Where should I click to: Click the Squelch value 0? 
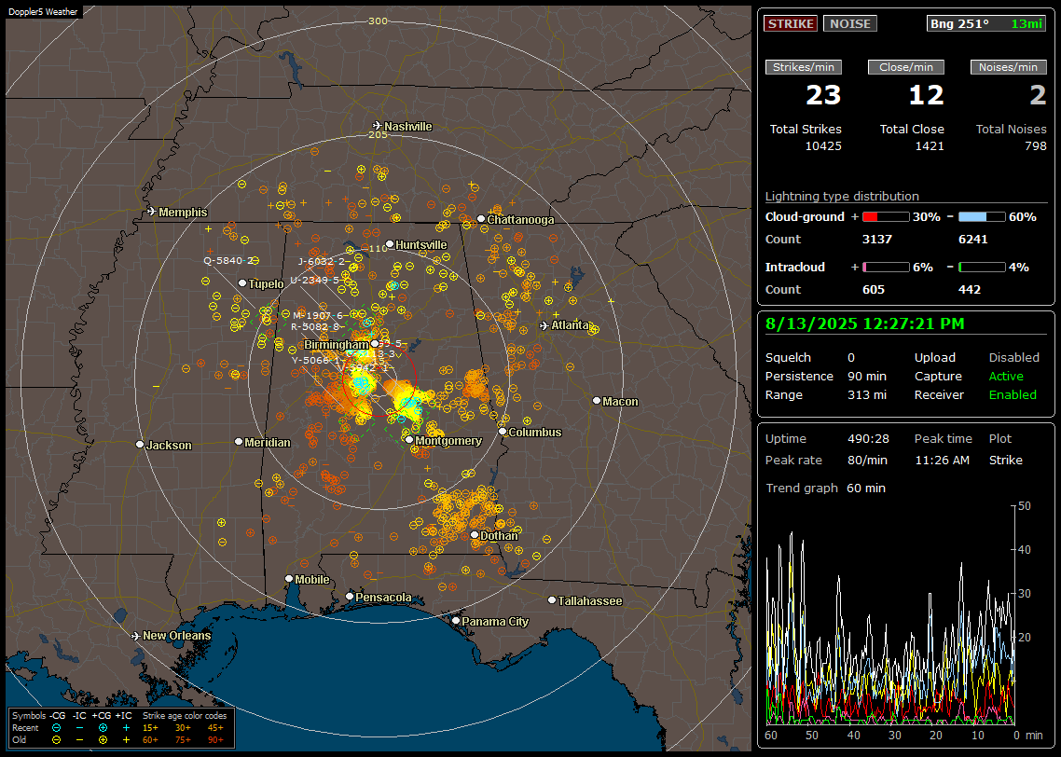point(851,357)
